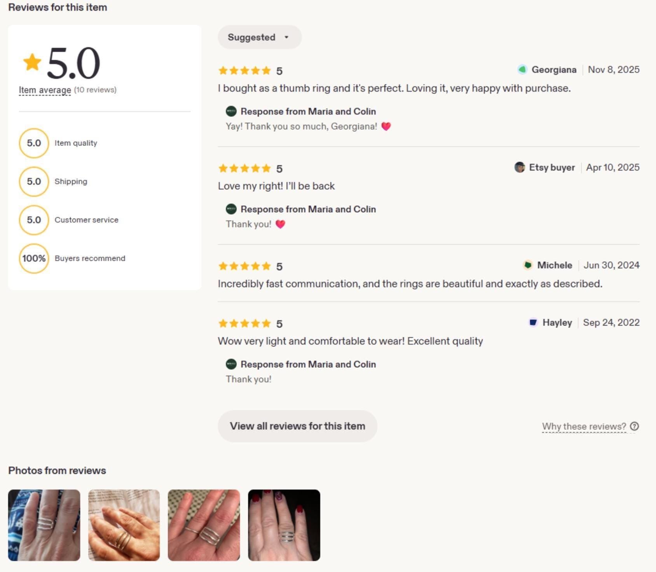Open Georgiana reviewer name link

tap(554, 70)
